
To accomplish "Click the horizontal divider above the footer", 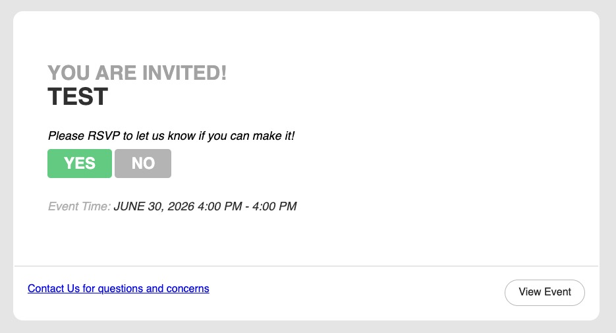I will point(306,266).
